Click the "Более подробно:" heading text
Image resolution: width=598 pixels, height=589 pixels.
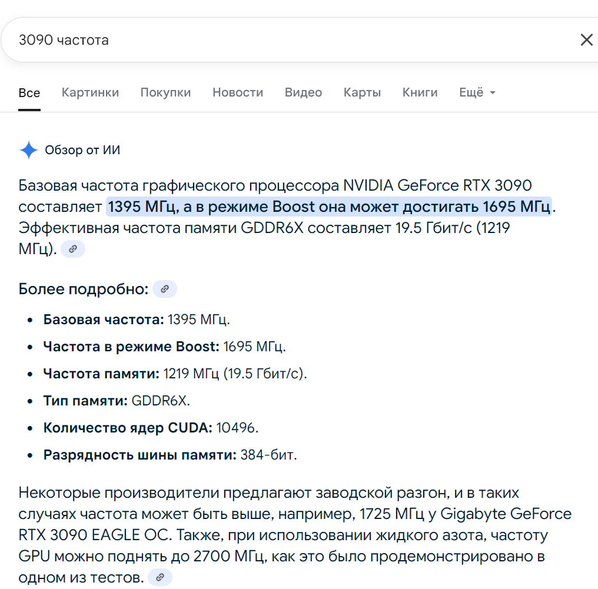(83, 289)
